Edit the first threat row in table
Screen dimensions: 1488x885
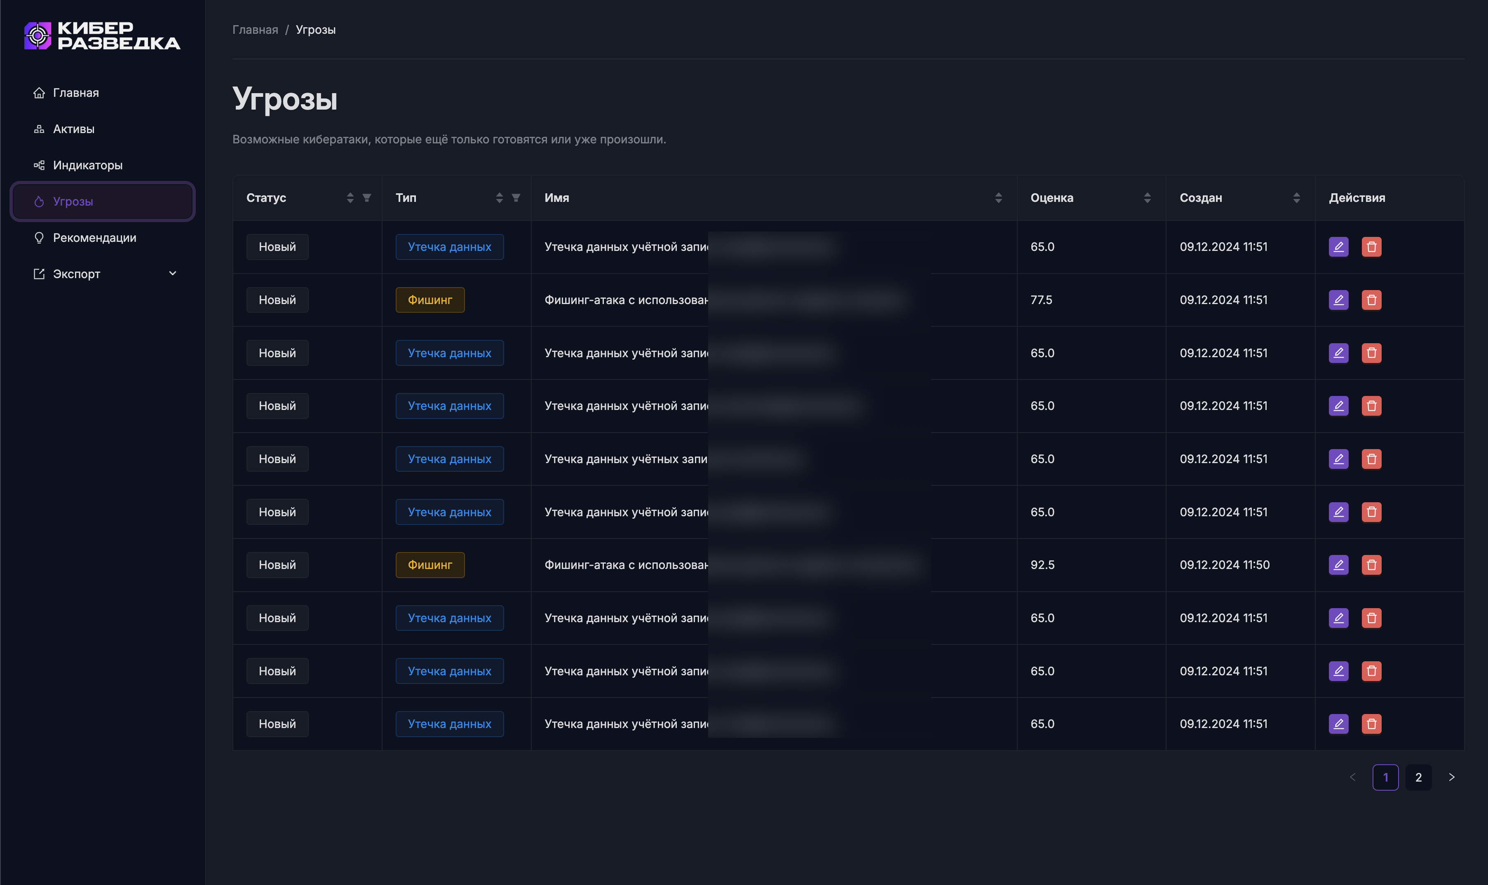pyautogui.click(x=1339, y=247)
